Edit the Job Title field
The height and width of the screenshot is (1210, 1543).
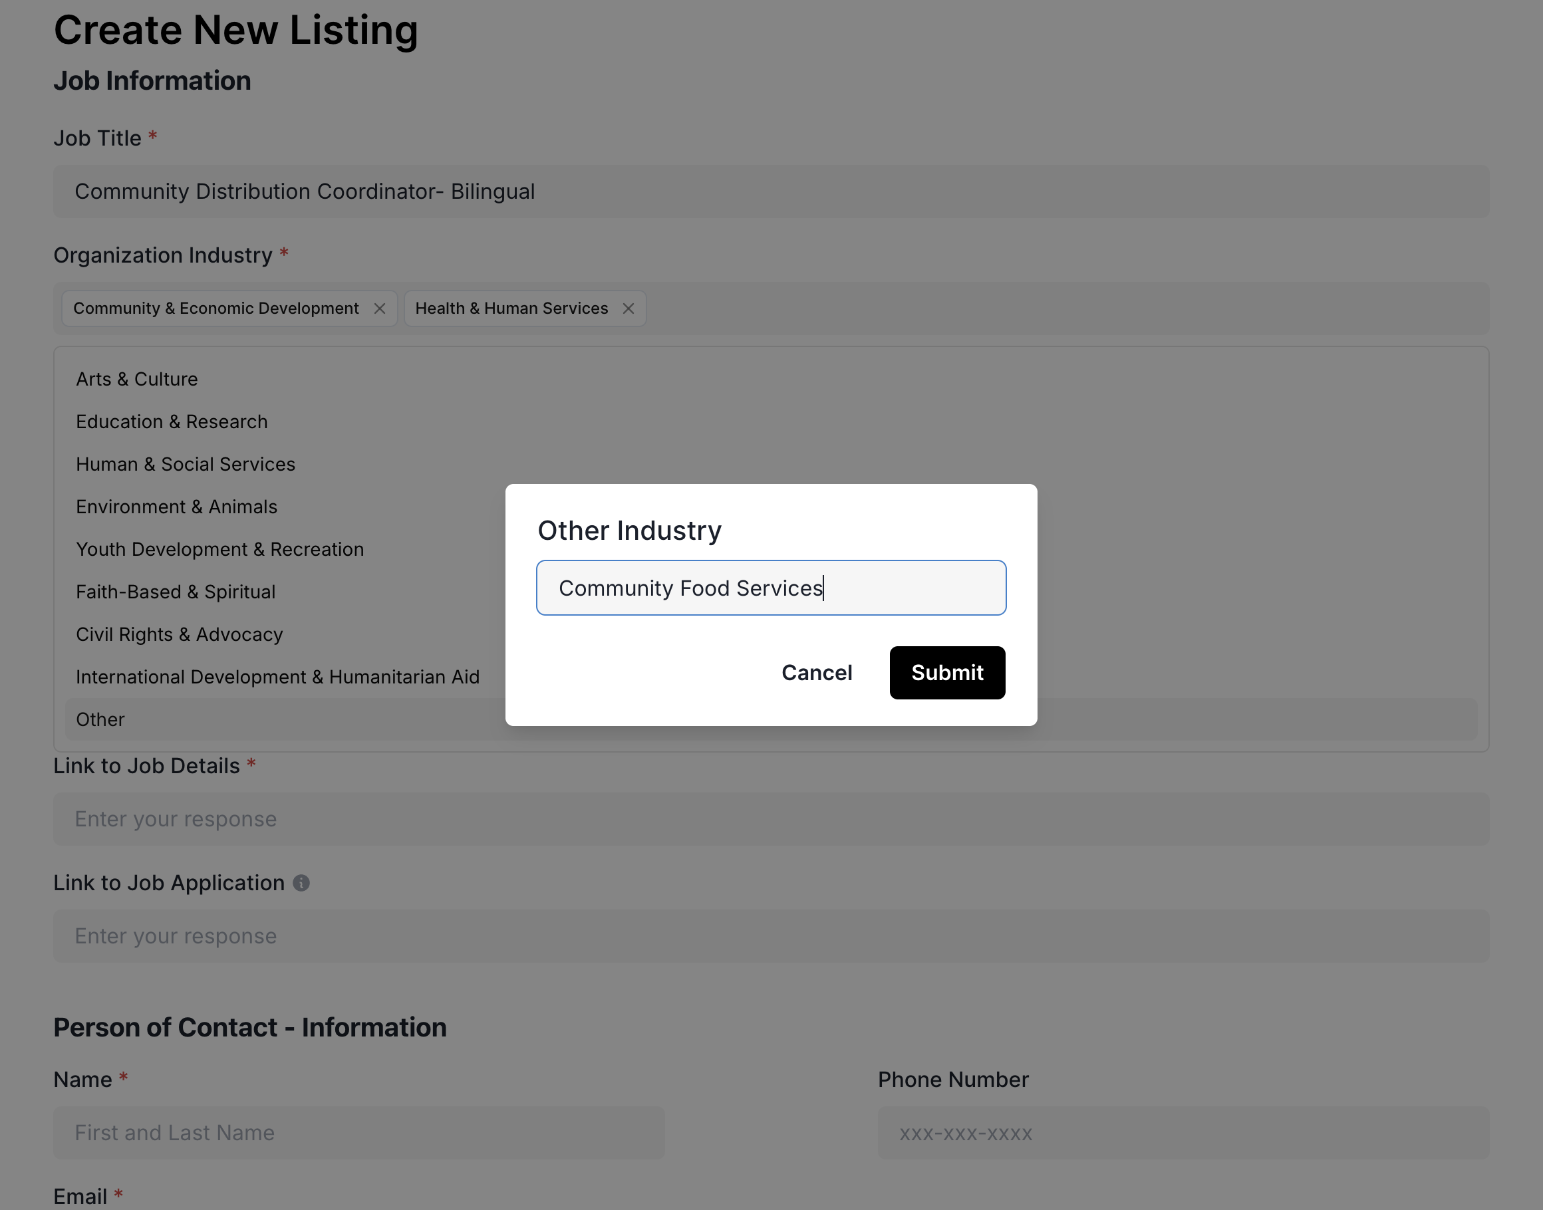[771, 191]
